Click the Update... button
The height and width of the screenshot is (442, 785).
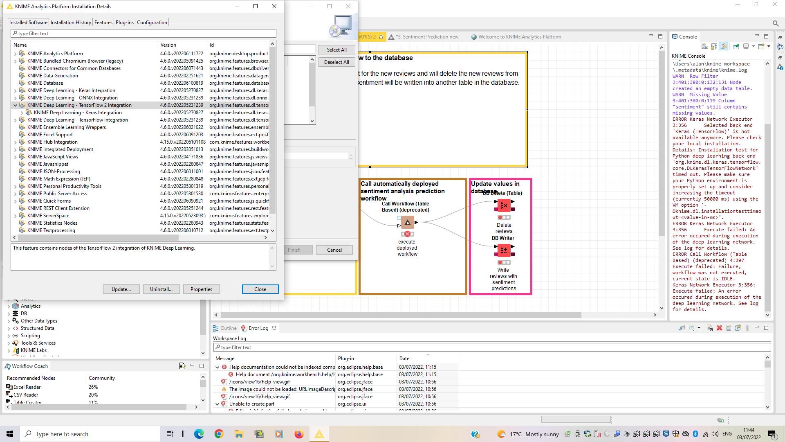[x=121, y=289]
